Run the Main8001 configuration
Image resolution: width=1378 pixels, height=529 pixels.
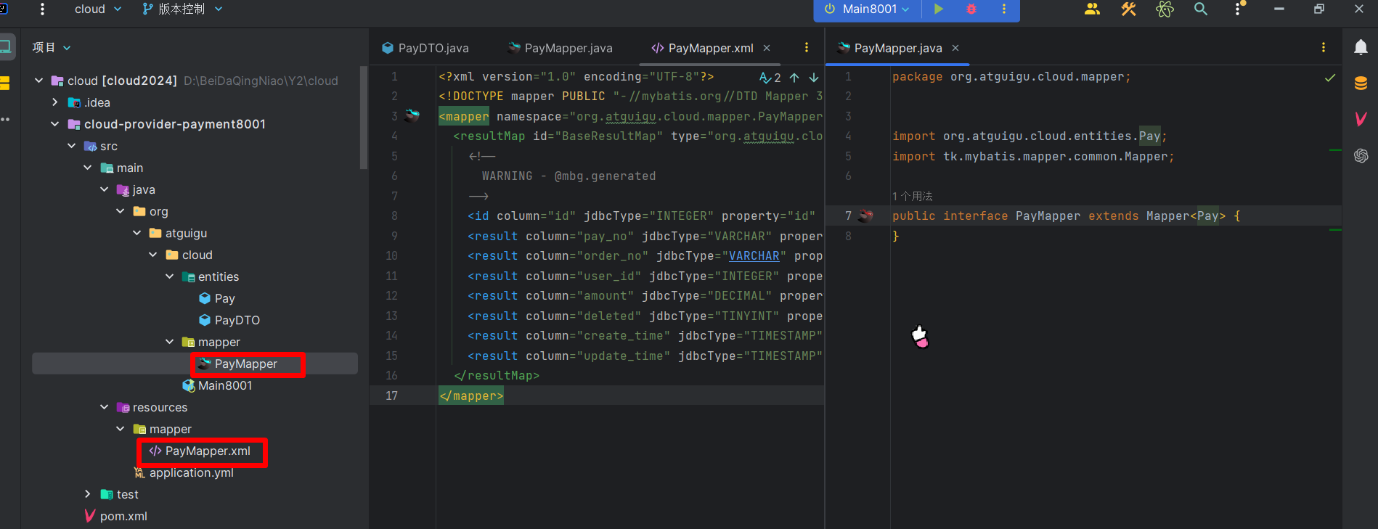[939, 9]
